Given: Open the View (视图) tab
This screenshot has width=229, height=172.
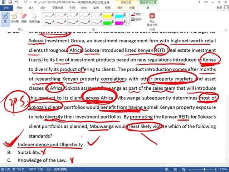Looking at the screenshot, I should click(x=108, y=8).
